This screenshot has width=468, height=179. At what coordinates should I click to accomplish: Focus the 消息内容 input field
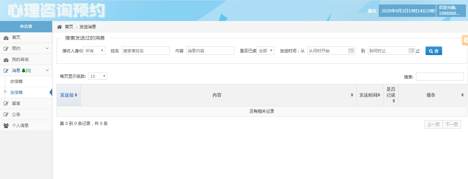pyautogui.click(x=210, y=51)
